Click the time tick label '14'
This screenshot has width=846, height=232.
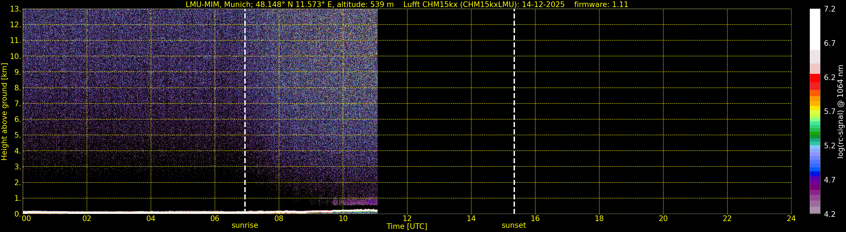point(471,219)
